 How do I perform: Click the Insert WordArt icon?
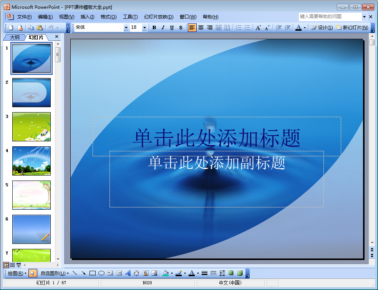pos(128,273)
